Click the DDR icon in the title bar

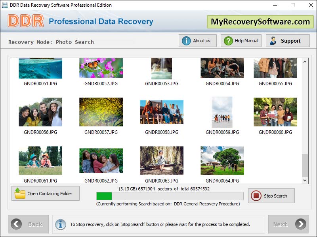[x=5, y=5]
